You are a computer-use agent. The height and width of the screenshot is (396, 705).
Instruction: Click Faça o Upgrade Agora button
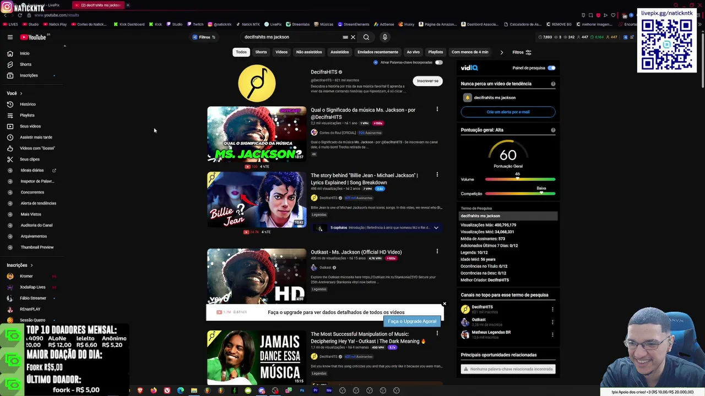coord(412,321)
